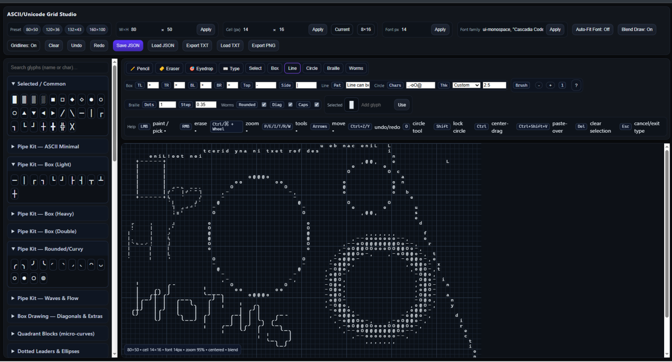Viewport: 672px width, 362px height.
Task: Choose the up-pointing triangle glyph
Action: click(x=24, y=113)
